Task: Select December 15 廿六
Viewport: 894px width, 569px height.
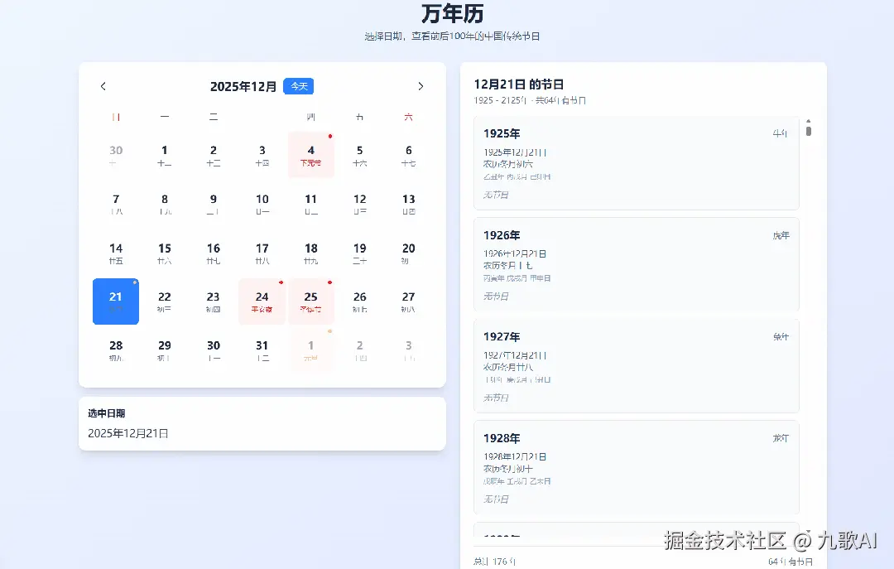Action: (164, 253)
